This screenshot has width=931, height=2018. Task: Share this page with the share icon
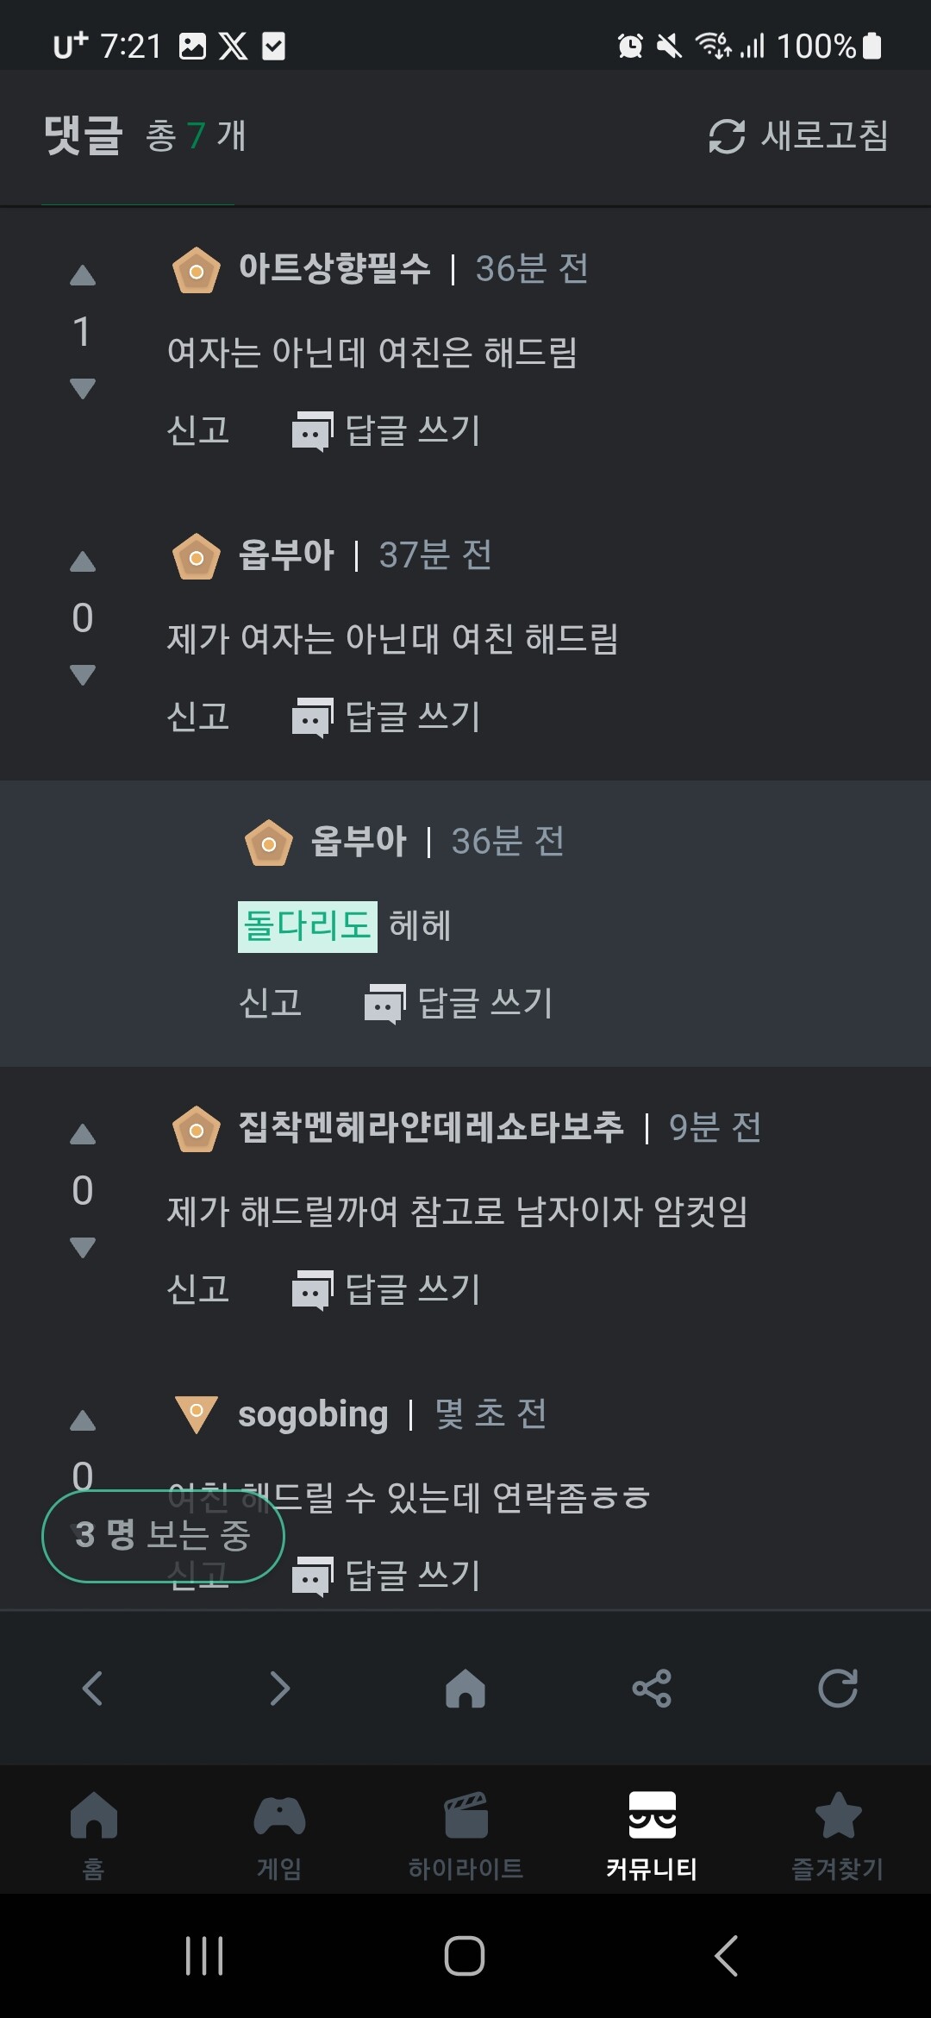(652, 1688)
